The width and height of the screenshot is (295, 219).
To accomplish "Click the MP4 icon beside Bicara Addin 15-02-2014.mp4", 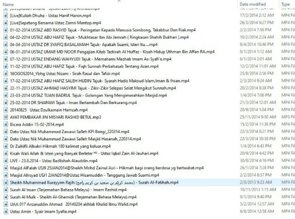I will tap(5, 111).
